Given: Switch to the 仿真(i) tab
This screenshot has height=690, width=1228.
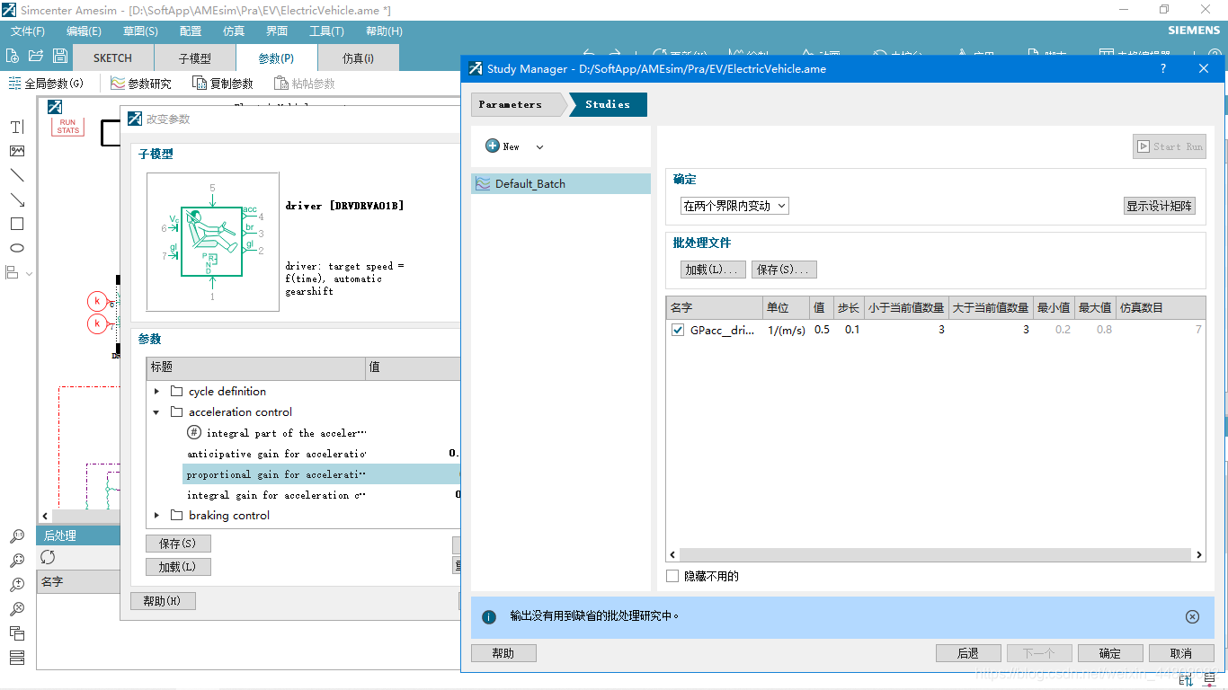Looking at the screenshot, I should (x=358, y=57).
